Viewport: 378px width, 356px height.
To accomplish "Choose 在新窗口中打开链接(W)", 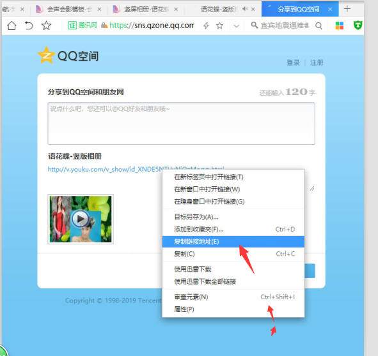I will point(233,189).
